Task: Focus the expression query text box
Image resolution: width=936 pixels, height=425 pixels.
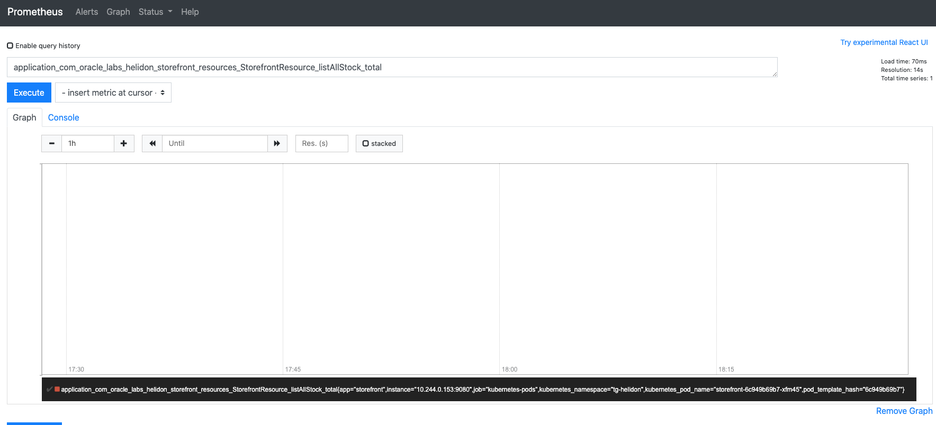Action: (392, 67)
